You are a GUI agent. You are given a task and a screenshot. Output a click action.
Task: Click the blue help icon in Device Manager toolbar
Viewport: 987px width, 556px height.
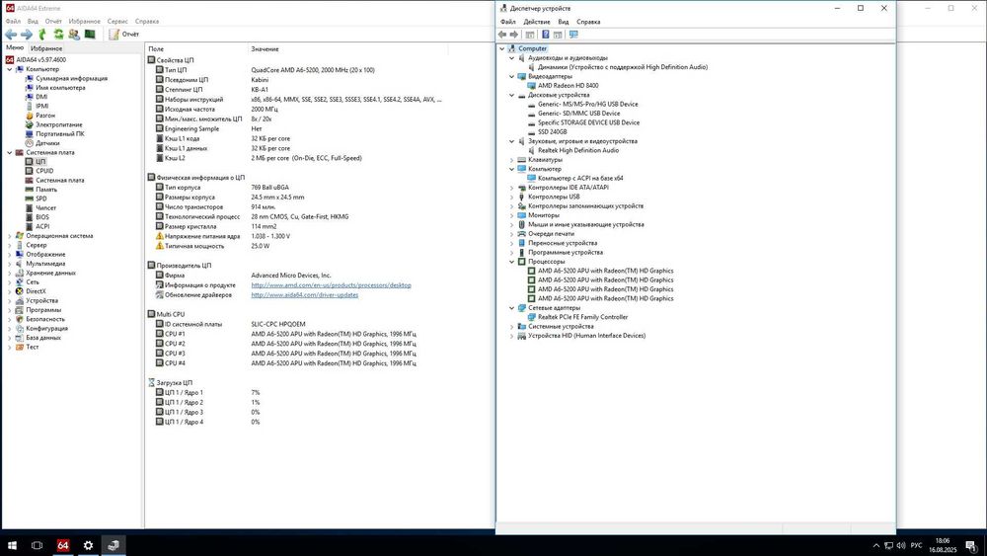coord(546,35)
